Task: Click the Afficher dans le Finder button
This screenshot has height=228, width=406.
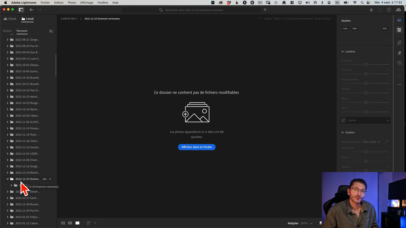Action: pos(197,147)
